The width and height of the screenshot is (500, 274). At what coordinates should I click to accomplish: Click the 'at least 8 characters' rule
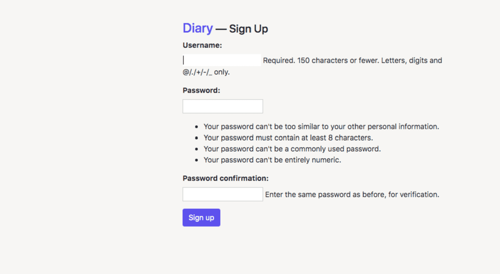pos(288,138)
